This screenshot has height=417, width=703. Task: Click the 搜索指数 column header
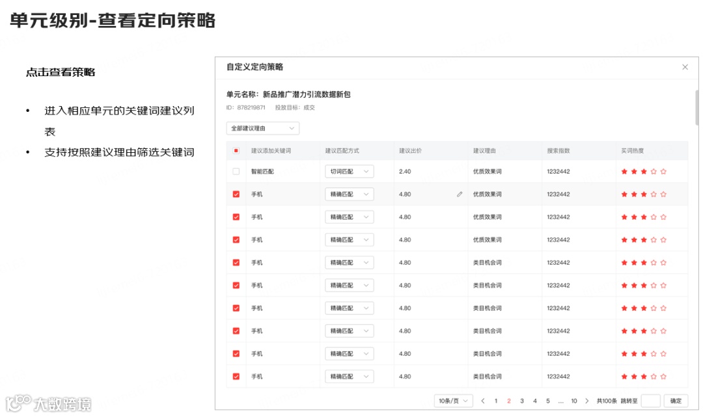coord(558,150)
